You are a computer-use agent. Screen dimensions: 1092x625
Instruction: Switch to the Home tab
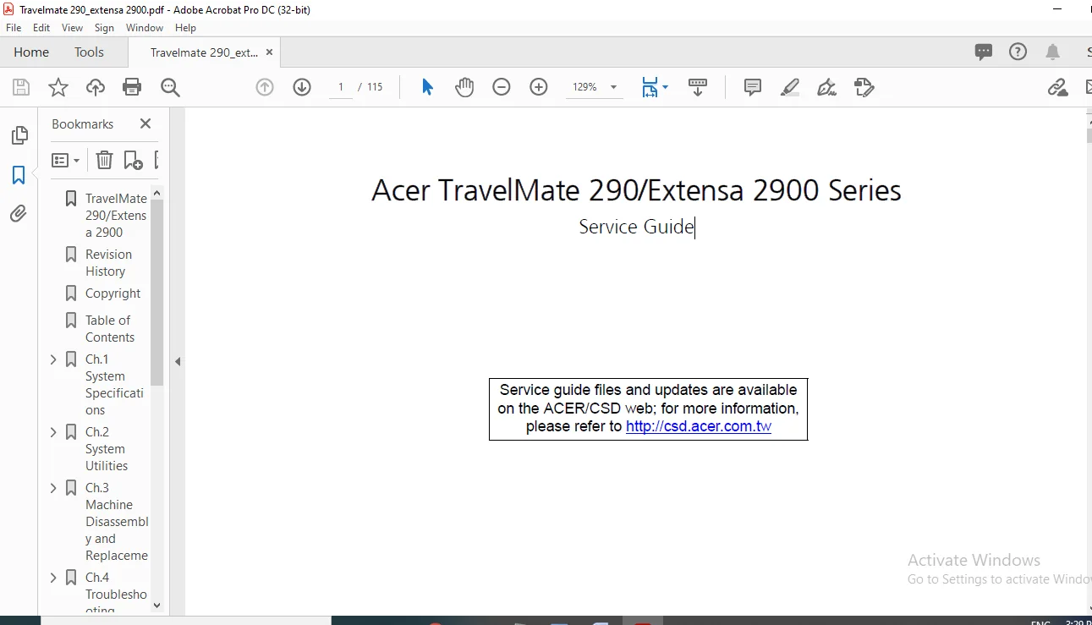pos(31,52)
